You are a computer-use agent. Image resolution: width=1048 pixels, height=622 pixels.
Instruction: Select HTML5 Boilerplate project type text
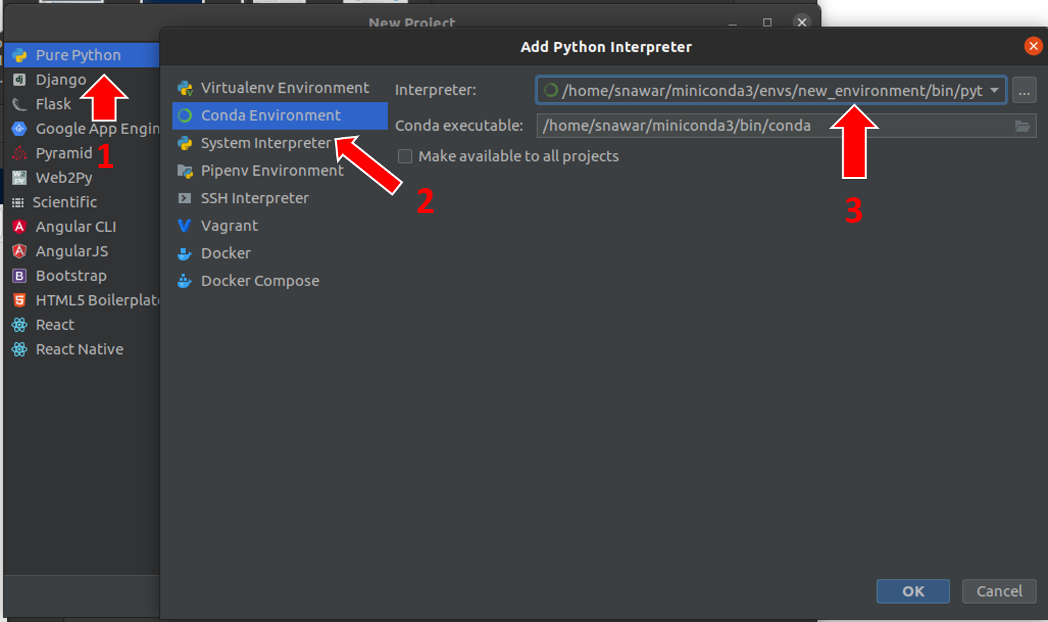click(x=97, y=301)
